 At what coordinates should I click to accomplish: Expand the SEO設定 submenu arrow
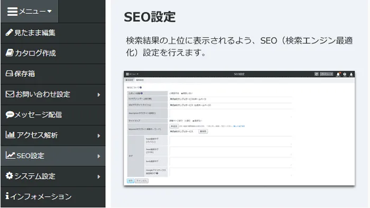click(x=99, y=156)
